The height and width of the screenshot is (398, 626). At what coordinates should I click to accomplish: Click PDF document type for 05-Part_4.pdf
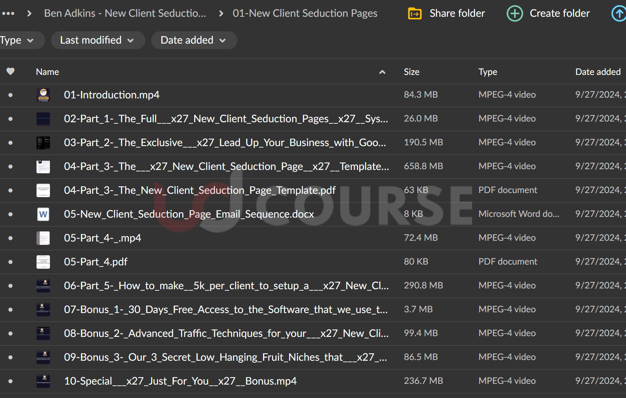[508, 262]
